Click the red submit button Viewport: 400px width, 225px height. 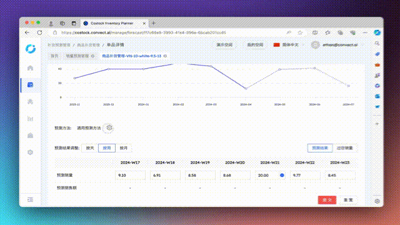pyautogui.click(x=327, y=200)
